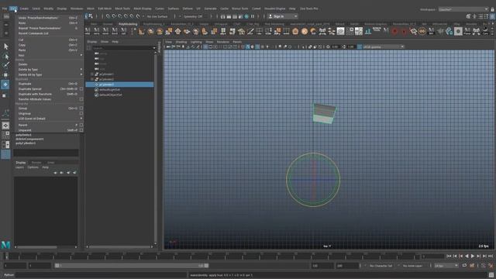Click the outliner search field
Viewport: 496px width, 279px height.
[122, 48]
